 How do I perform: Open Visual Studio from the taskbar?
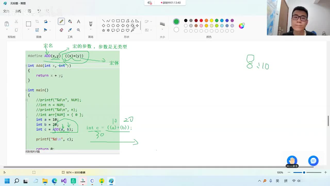[x=64, y=181]
